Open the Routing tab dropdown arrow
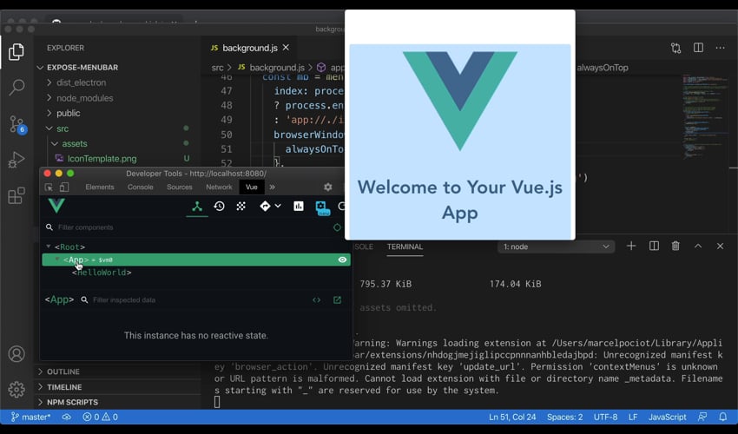This screenshot has height=434, width=738. (278, 207)
